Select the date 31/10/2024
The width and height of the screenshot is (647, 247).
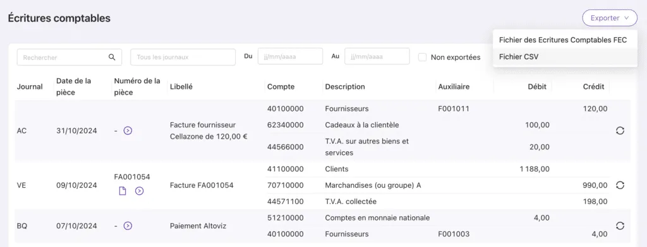click(76, 130)
